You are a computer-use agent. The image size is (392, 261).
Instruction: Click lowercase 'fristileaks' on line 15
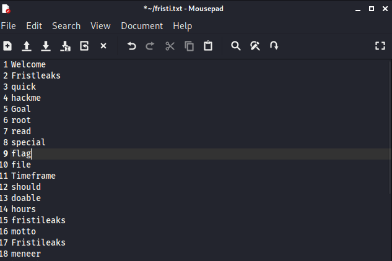pyautogui.click(x=38, y=220)
